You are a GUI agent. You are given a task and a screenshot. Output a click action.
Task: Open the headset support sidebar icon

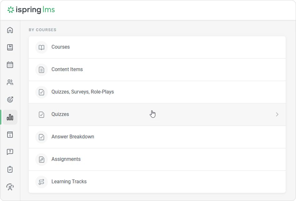coord(10,187)
